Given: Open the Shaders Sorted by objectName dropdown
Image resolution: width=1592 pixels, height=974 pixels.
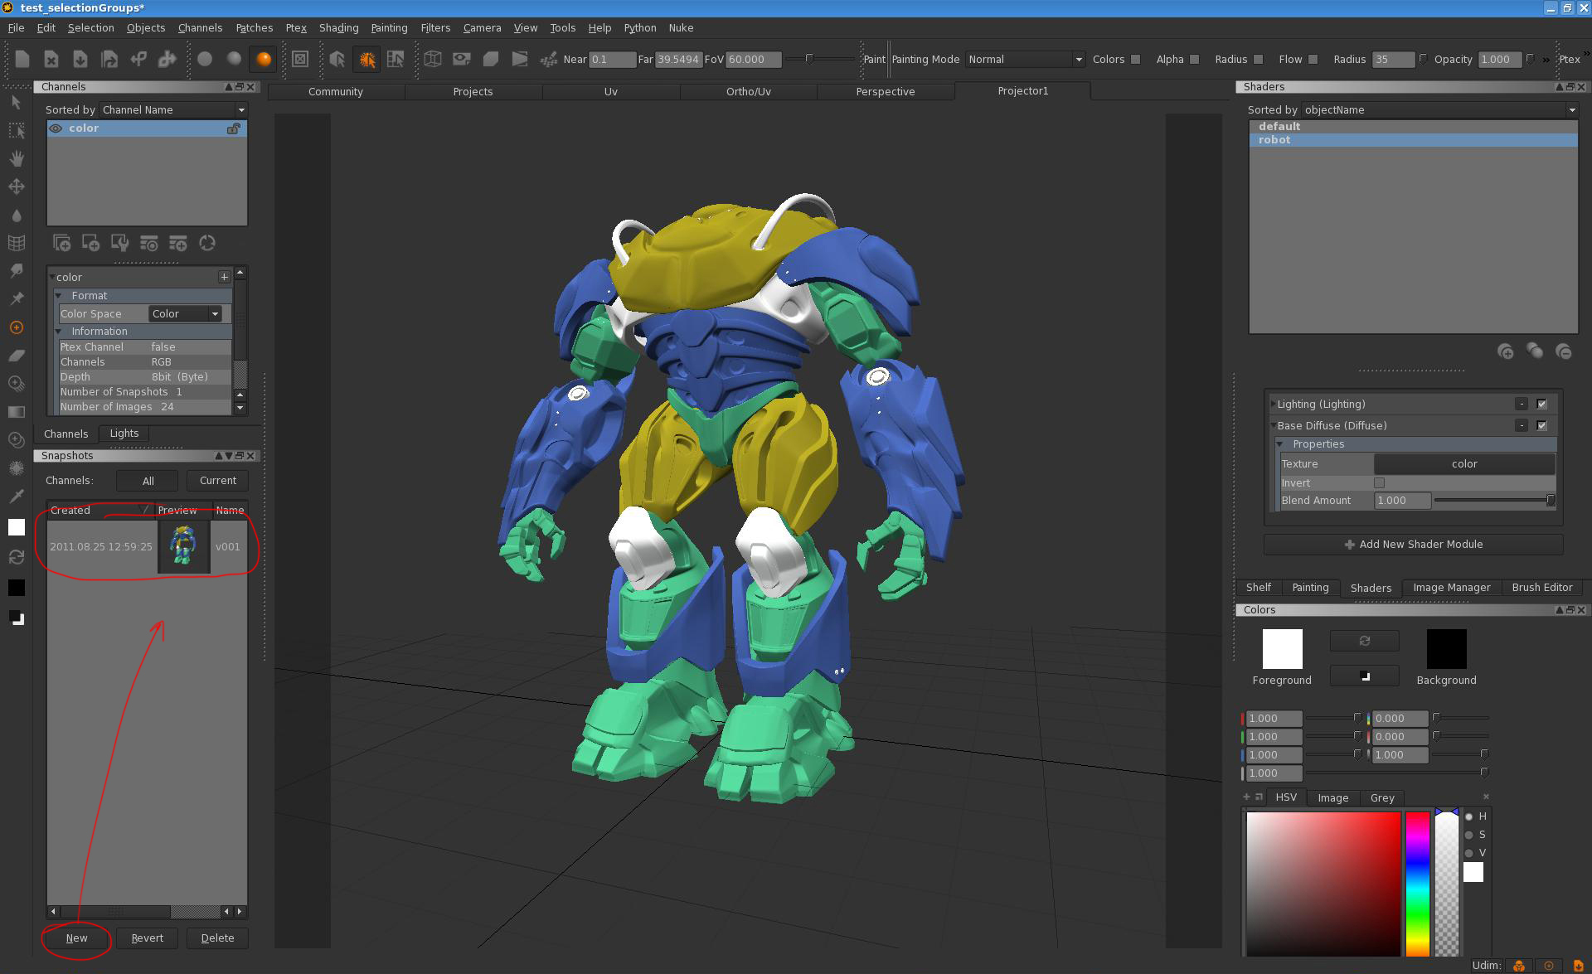Looking at the screenshot, I should pos(1439,109).
